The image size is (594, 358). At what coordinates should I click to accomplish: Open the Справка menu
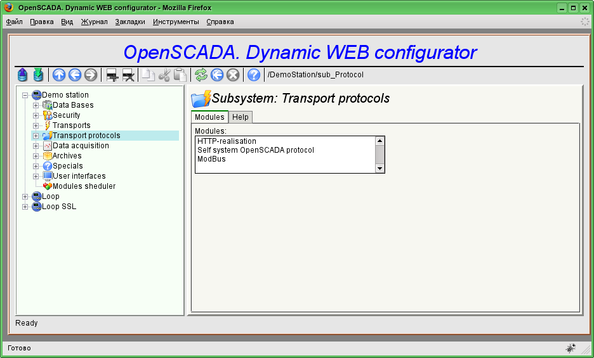pyautogui.click(x=220, y=22)
